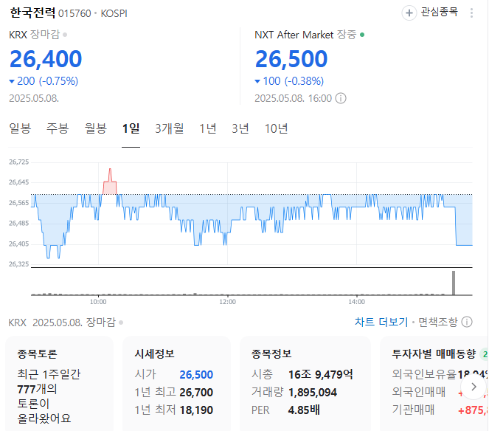The width and height of the screenshot is (489, 431).
Task: Select the 3개월 chart tab
Action: click(x=170, y=128)
